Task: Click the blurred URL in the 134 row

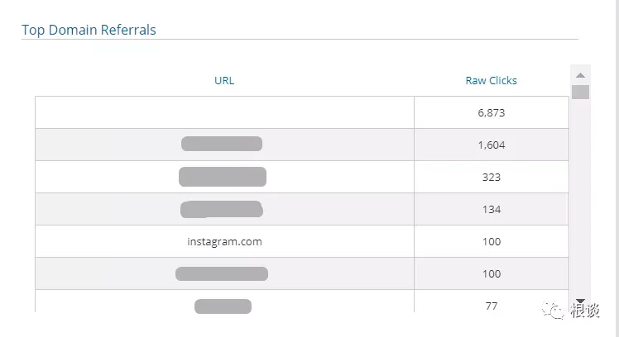Action: coord(222,209)
